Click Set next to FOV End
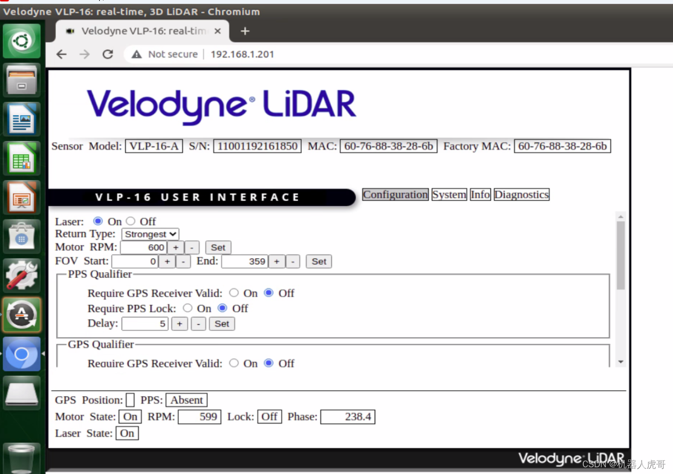 [x=319, y=262]
